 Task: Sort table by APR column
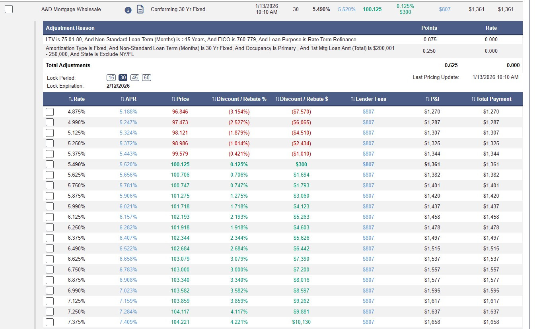[128, 99]
